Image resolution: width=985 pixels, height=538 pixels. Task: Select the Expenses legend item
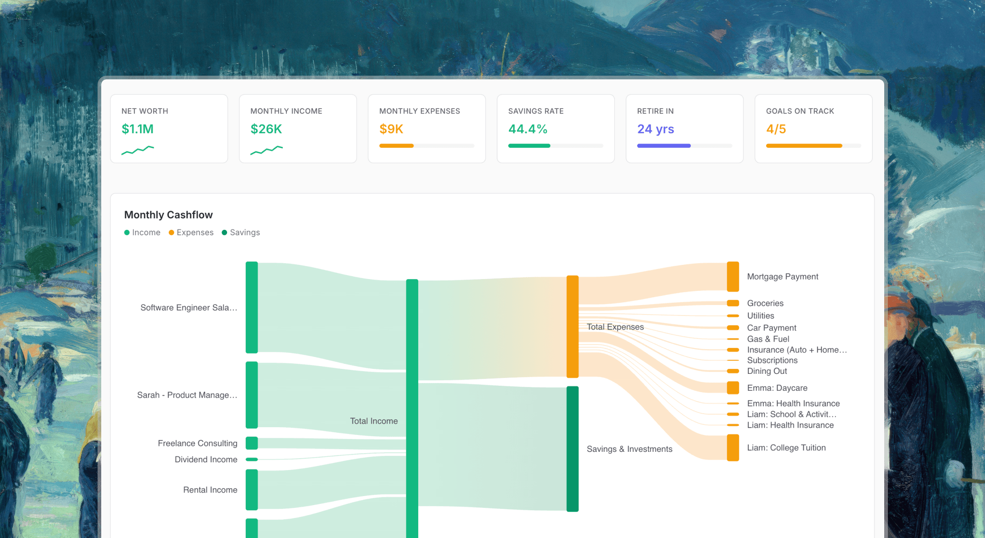pyautogui.click(x=191, y=233)
